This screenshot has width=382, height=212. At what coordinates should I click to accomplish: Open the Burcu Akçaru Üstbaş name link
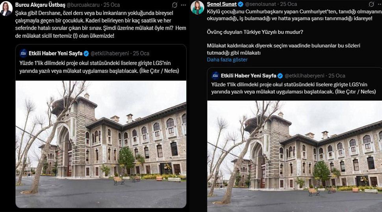pos(40,5)
